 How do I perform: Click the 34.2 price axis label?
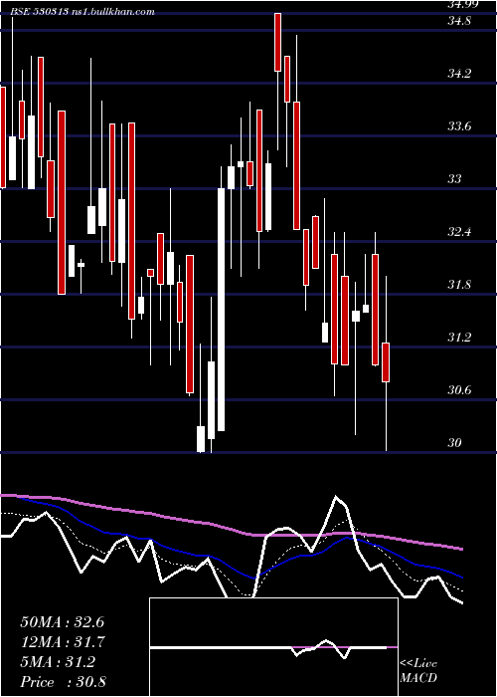[459, 74]
